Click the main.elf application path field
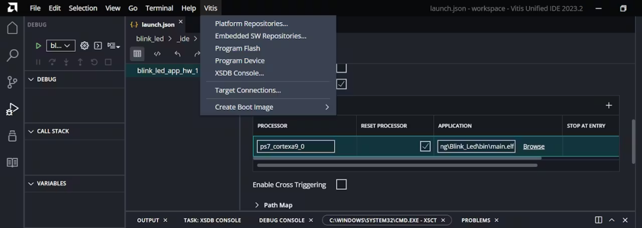Image resolution: width=642 pixels, height=228 pixels. pyautogui.click(x=476, y=146)
